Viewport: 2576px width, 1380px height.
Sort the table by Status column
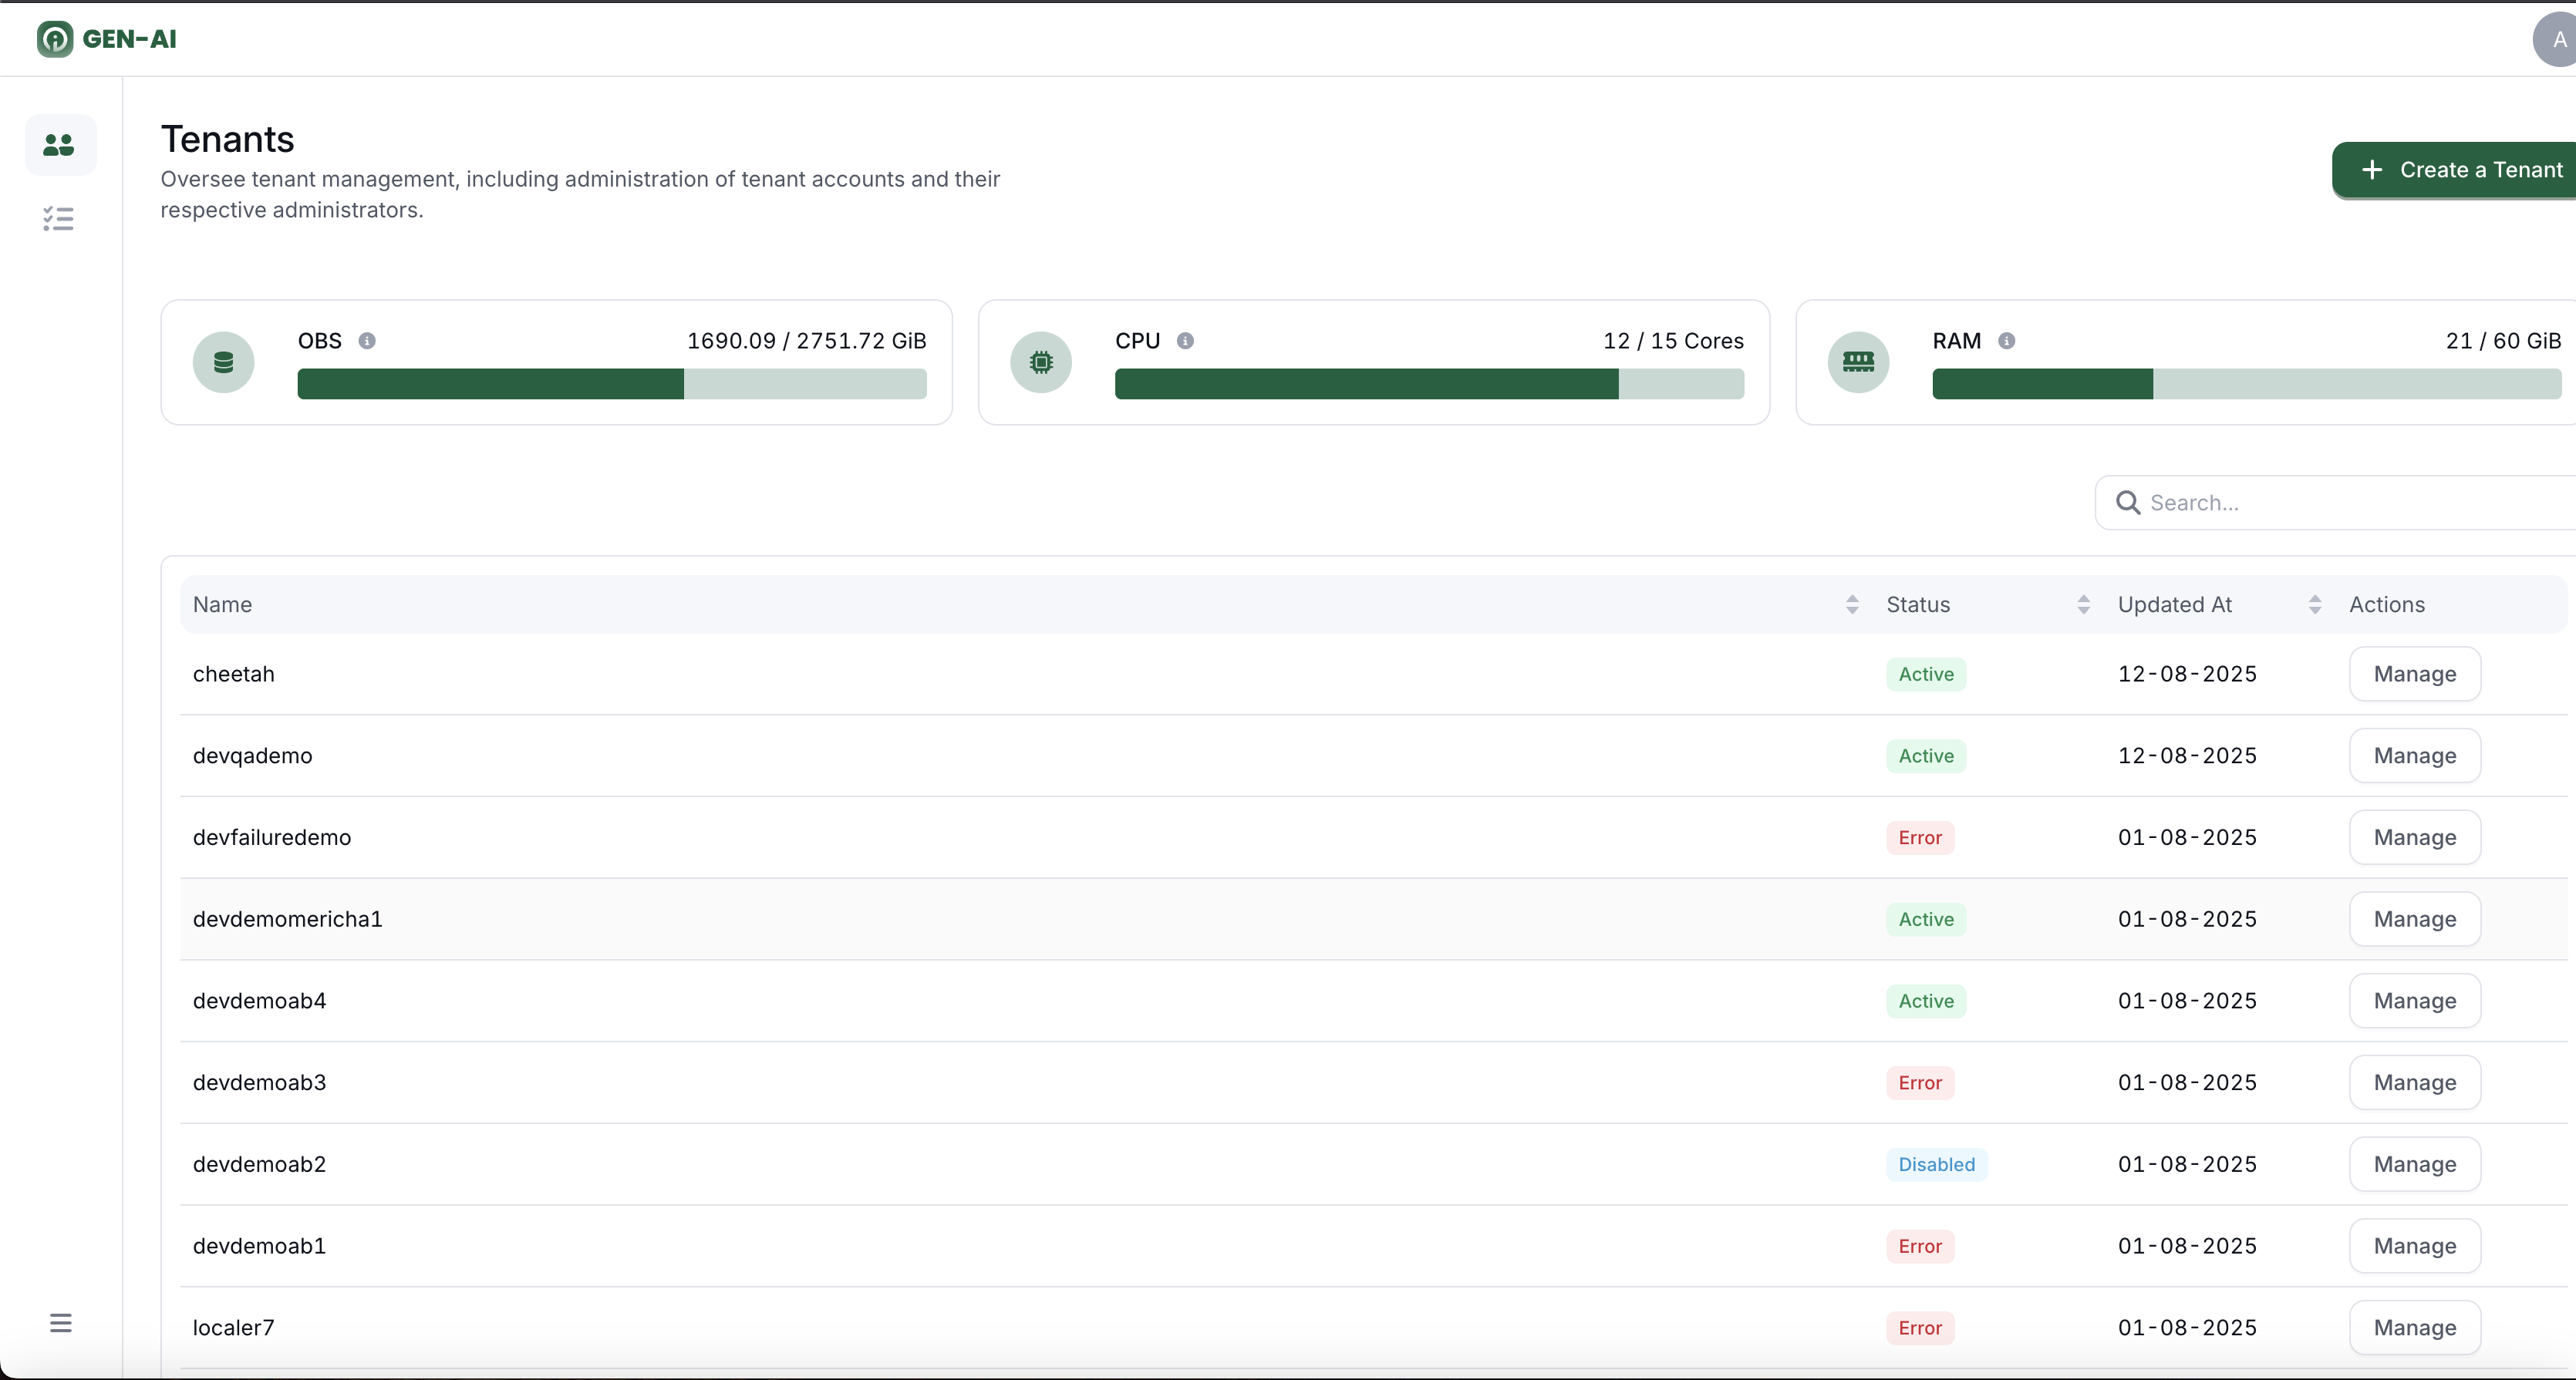click(2083, 604)
